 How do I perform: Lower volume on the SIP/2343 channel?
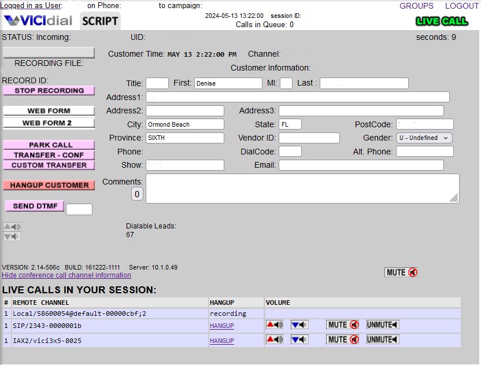(299, 325)
